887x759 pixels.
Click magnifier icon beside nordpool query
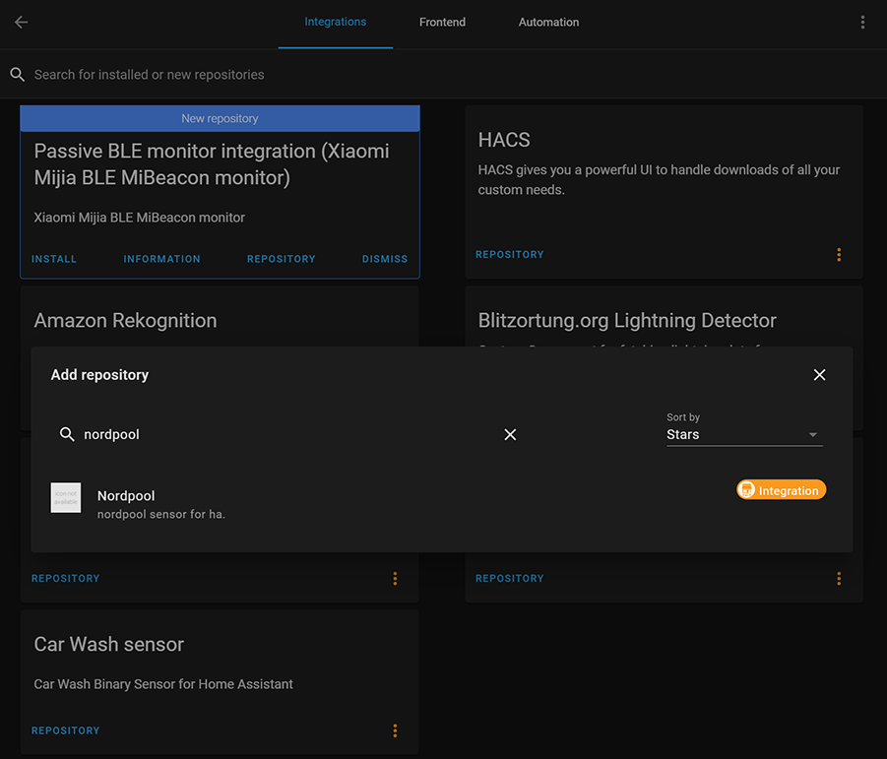[x=67, y=434]
